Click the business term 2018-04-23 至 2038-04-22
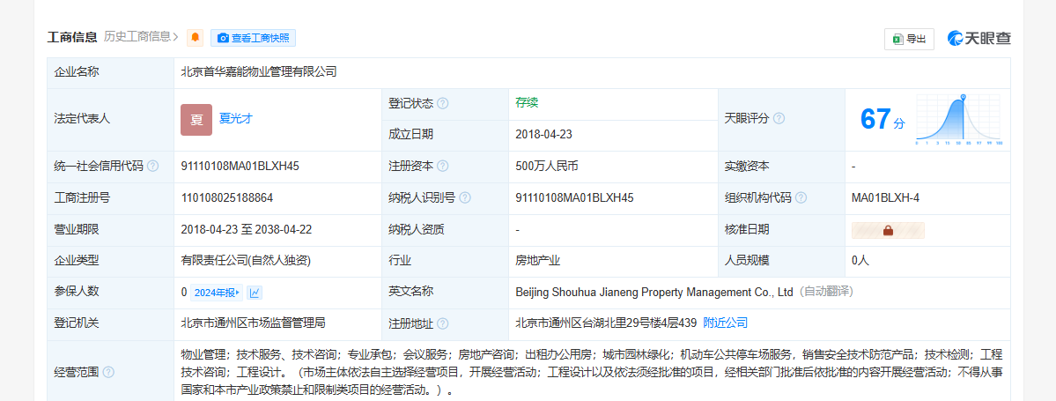1056x401 pixels. point(247,229)
